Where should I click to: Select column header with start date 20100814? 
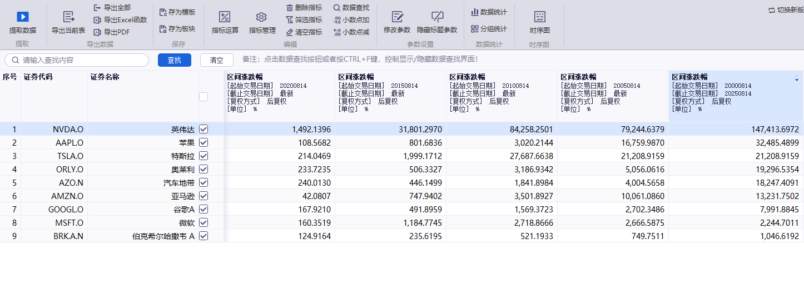click(x=502, y=96)
